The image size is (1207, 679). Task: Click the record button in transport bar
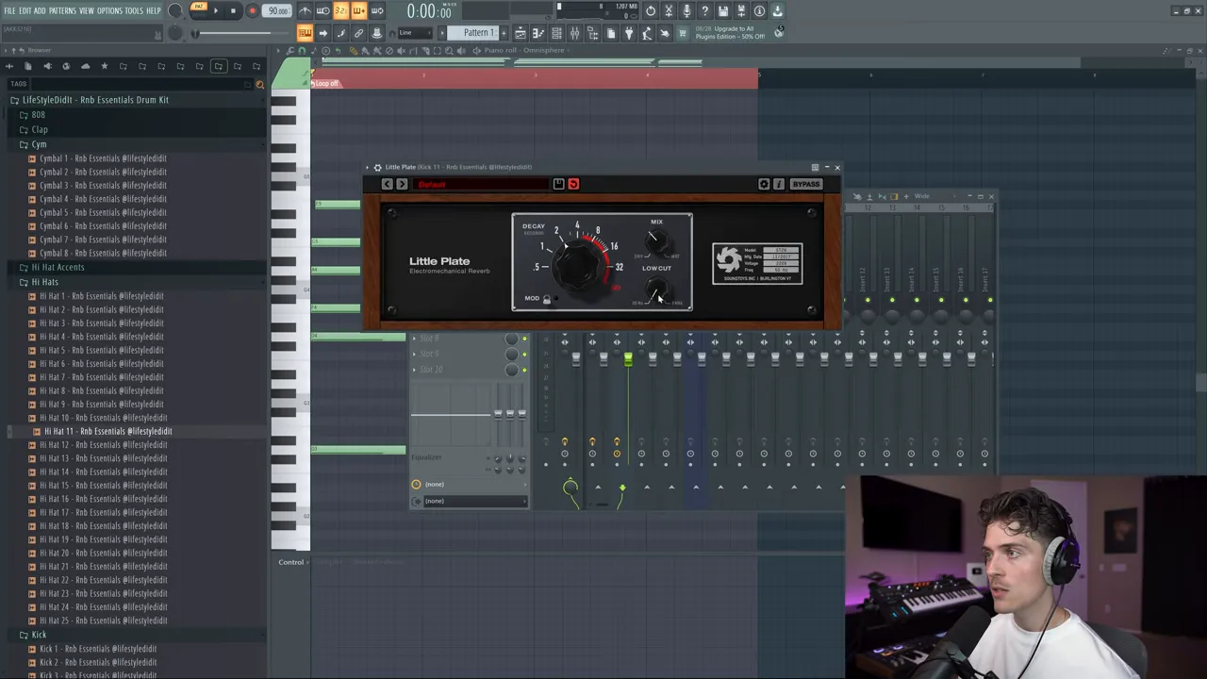(252, 11)
